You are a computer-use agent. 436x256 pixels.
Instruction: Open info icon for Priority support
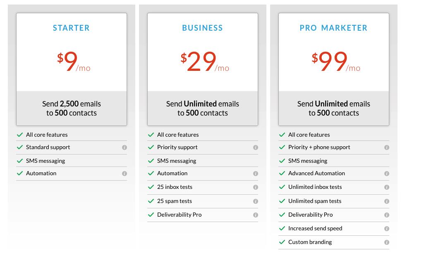click(256, 147)
